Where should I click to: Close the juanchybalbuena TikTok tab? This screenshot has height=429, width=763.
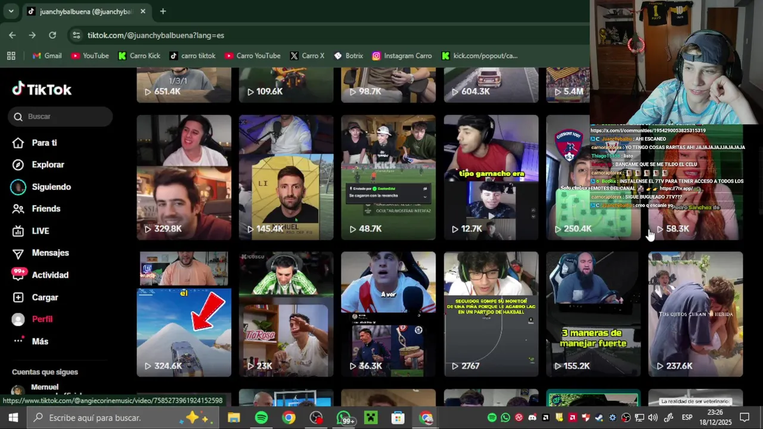coord(143,11)
